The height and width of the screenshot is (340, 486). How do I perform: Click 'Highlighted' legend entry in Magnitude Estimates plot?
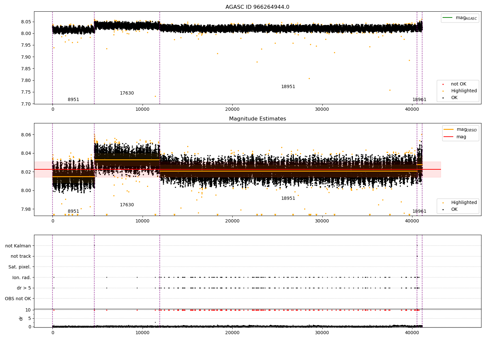[464, 203]
